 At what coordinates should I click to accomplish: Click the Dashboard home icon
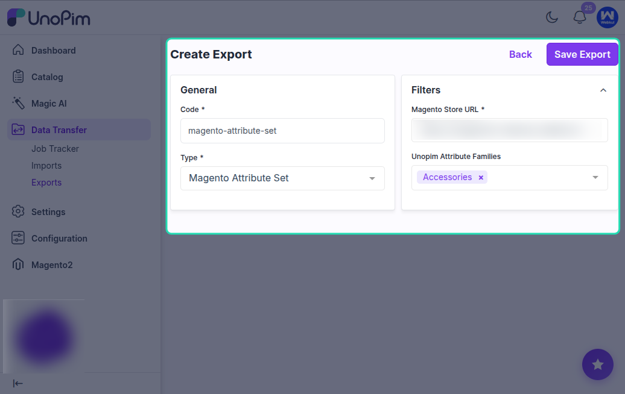(x=18, y=50)
